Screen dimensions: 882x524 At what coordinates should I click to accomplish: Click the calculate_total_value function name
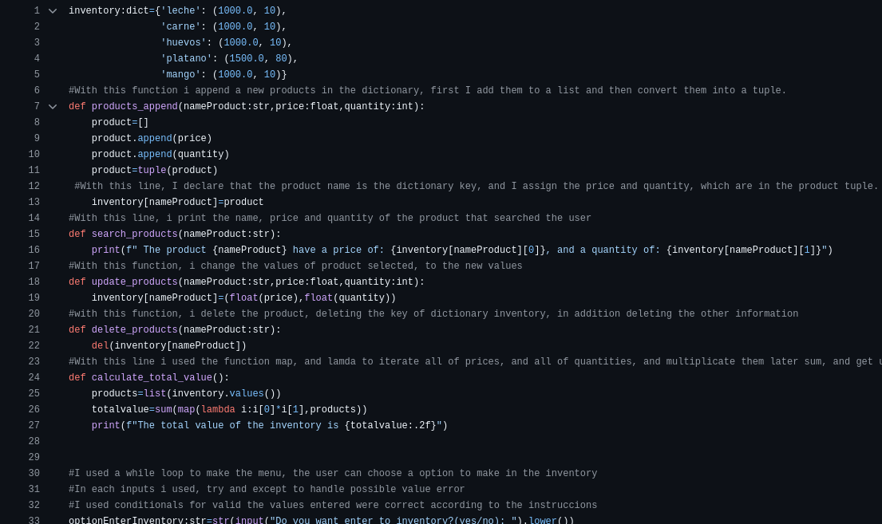[152, 378]
